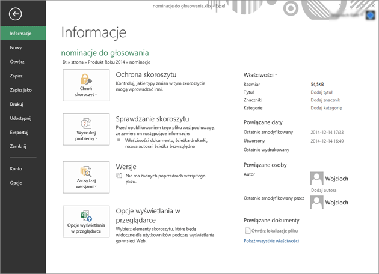The width and height of the screenshot is (379, 274).
Task: Click the browser view options Excel icon
Action: click(x=86, y=216)
